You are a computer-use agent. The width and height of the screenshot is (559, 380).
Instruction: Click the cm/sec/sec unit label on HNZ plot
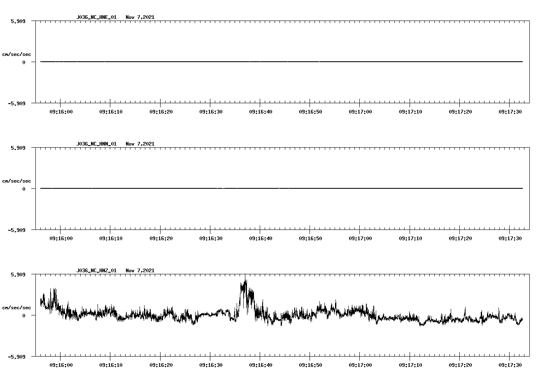coord(16,308)
